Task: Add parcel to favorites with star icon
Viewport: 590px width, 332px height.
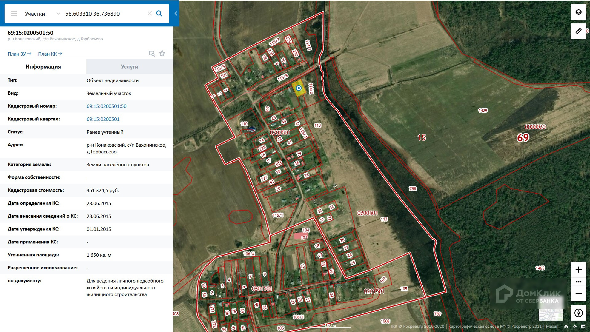Action: coord(162,53)
